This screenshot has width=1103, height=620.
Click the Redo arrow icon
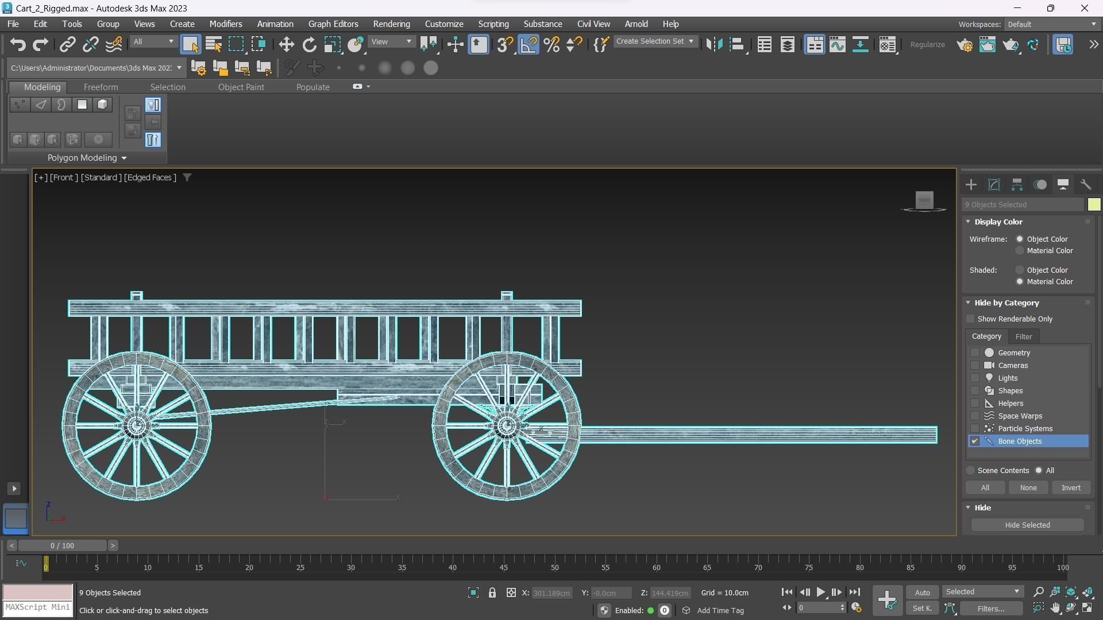(x=40, y=45)
